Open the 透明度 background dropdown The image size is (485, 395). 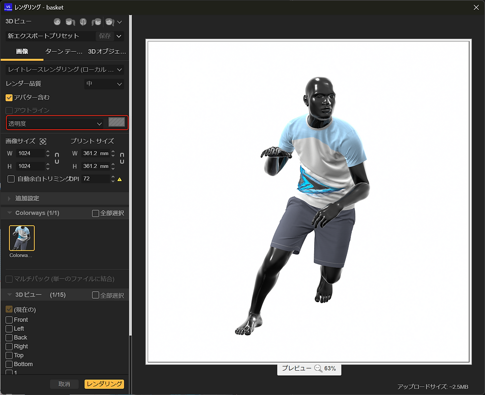(x=55, y=123)
